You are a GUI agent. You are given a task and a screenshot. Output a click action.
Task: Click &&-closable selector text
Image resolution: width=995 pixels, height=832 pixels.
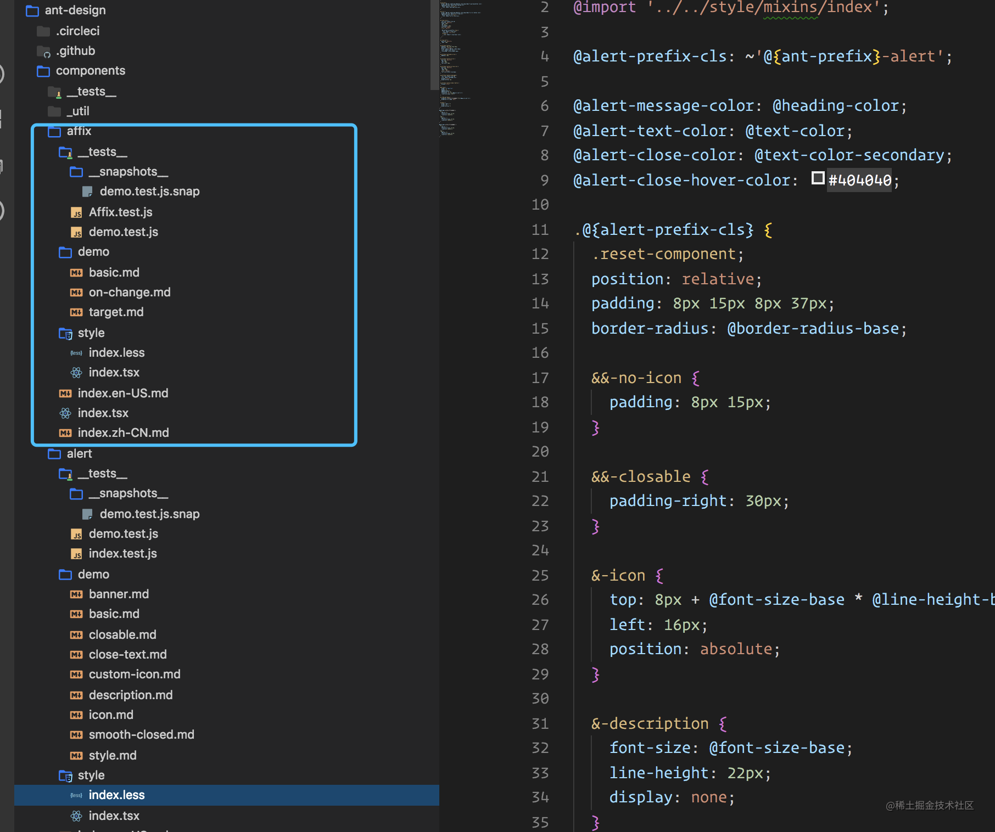[x=641, y=476]
